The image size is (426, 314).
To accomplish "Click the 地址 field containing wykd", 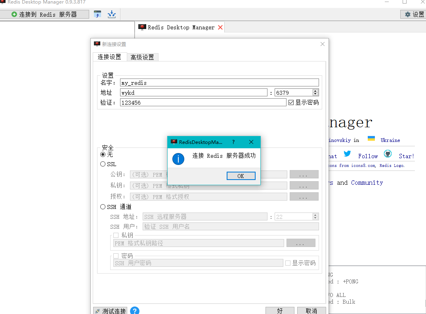I will 193,93.
